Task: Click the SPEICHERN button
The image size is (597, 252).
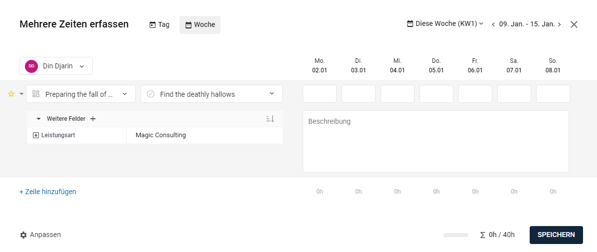Action: click(556, 235)
